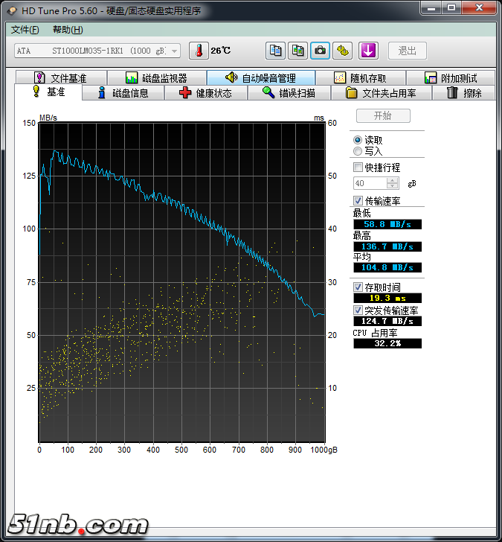Open the 文件(F) menu
The height and width of the screenshot is (542, 502).
(x=25, y=30)
